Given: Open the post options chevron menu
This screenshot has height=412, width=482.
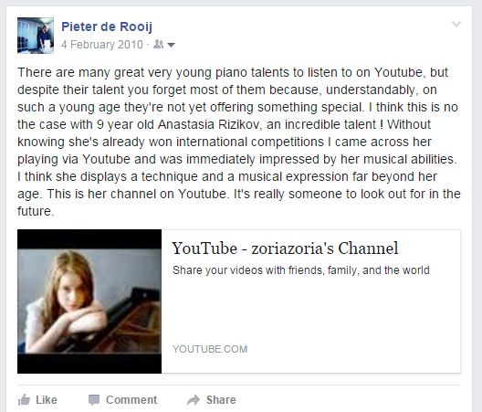Looking at the screenshot, I should pos(456,24).
